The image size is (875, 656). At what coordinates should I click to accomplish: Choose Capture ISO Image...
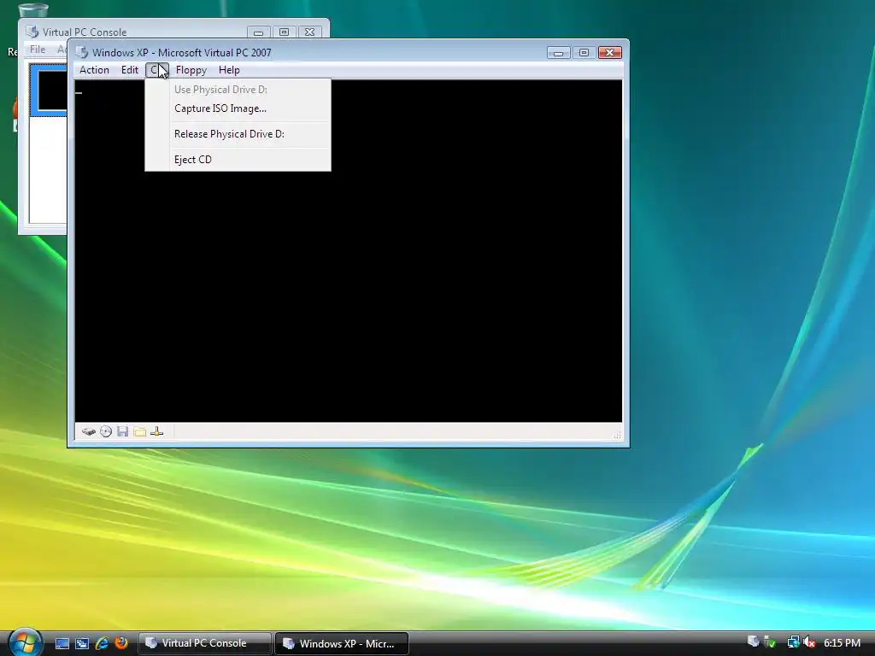pos(238,108)
